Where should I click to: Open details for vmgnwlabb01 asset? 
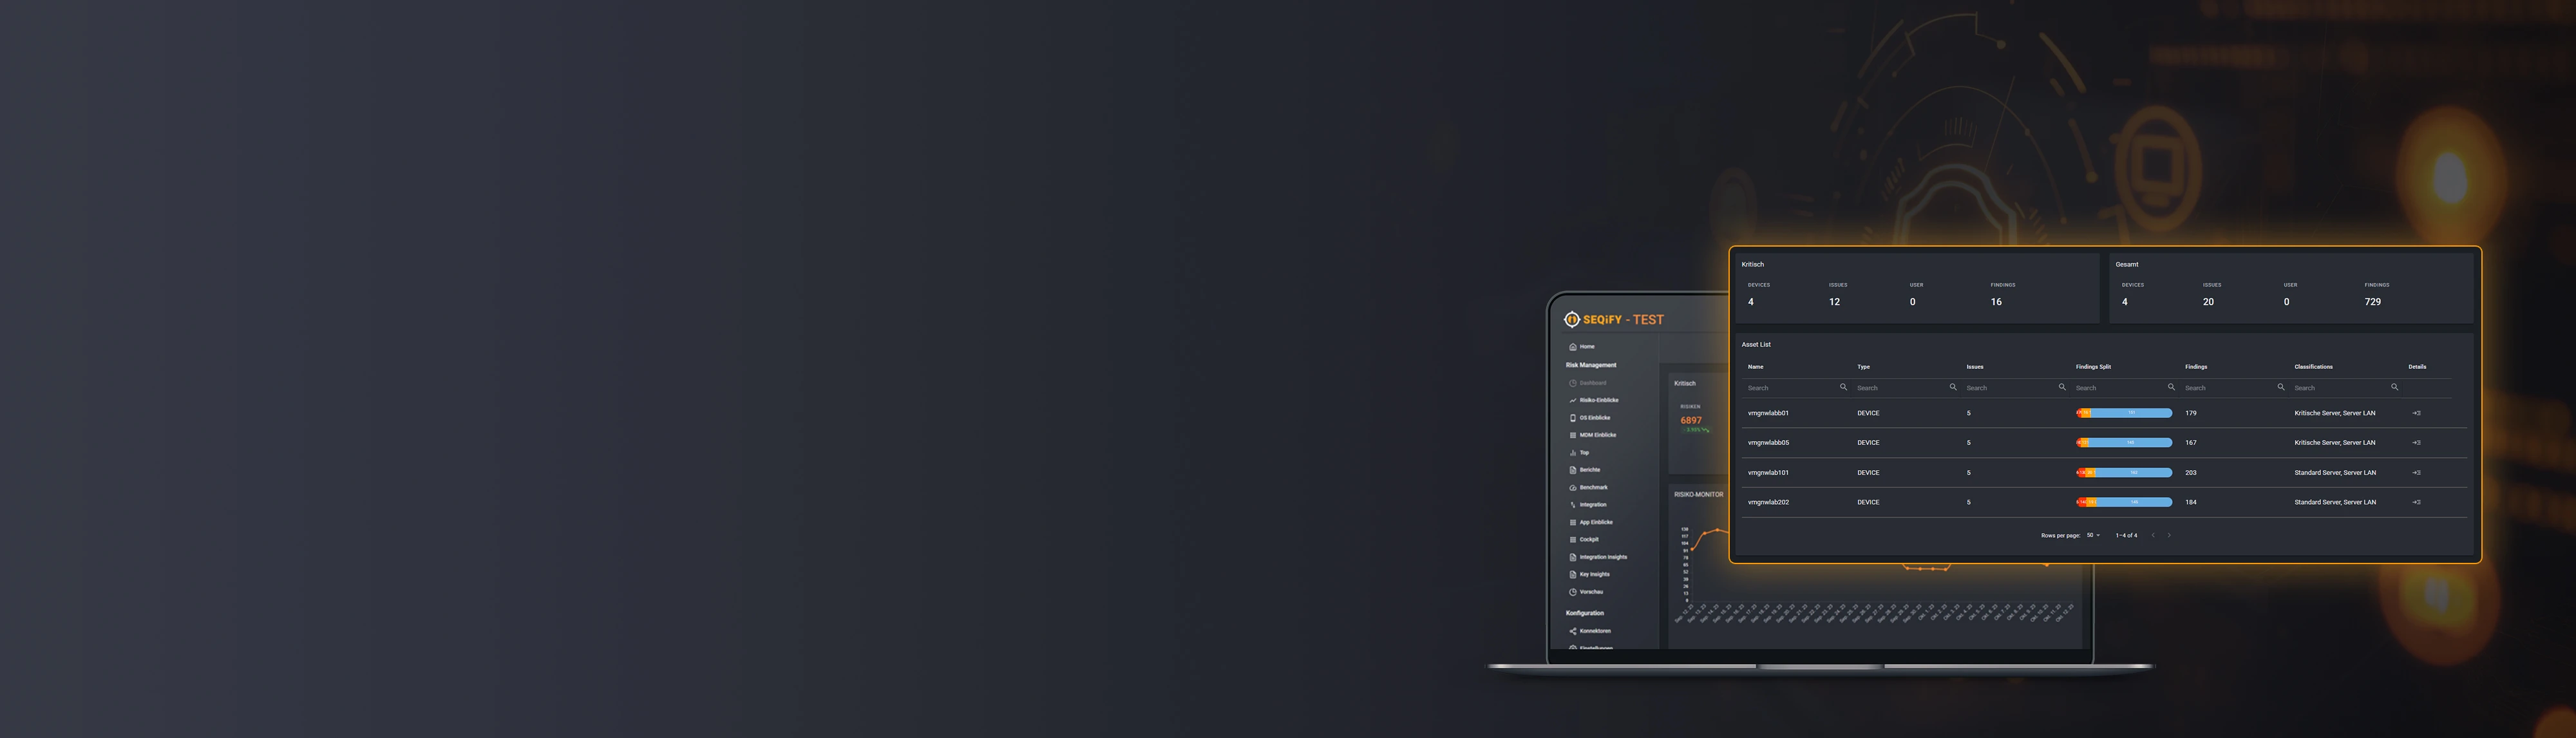(2416, 413)
